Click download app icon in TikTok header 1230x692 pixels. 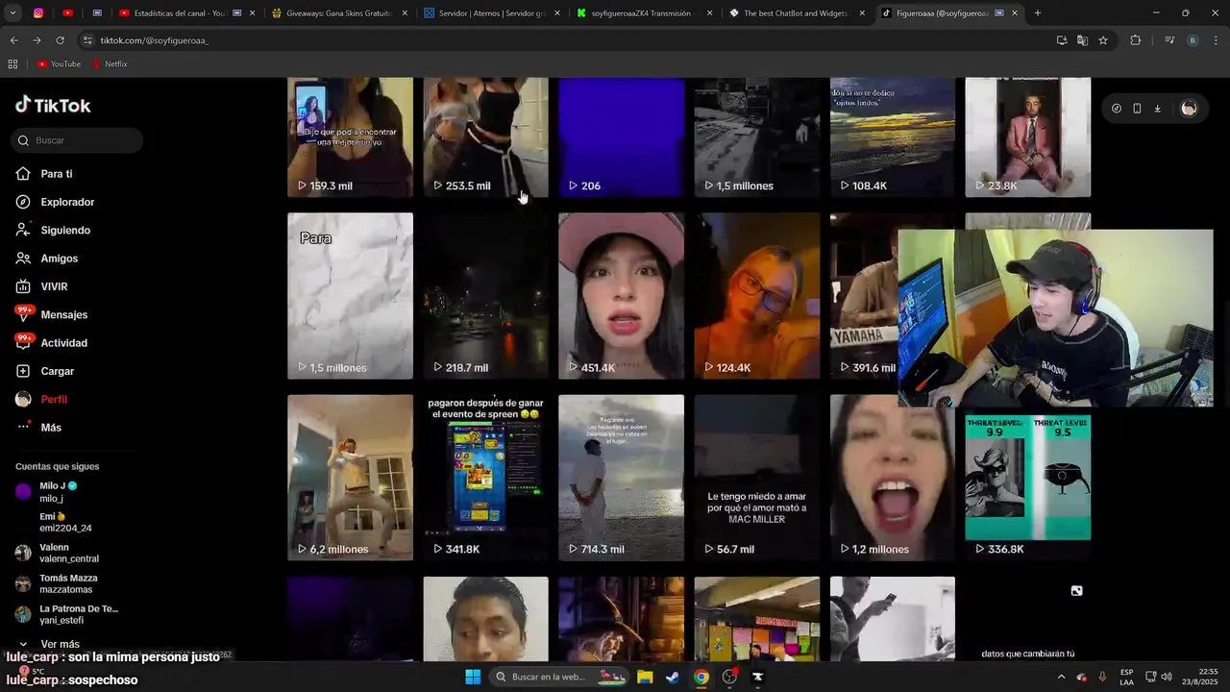pyautogui.click(x=1157, y=109)
